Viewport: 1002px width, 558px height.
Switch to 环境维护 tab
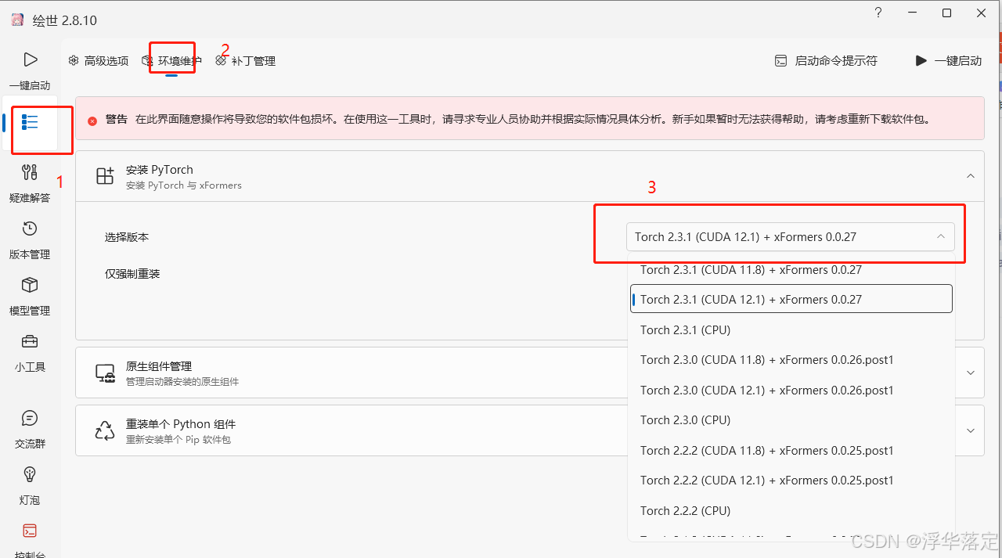click(171, 60)
